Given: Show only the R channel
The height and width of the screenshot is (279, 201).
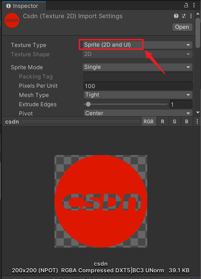Looking at the screenshot, I should pos(162,121).
